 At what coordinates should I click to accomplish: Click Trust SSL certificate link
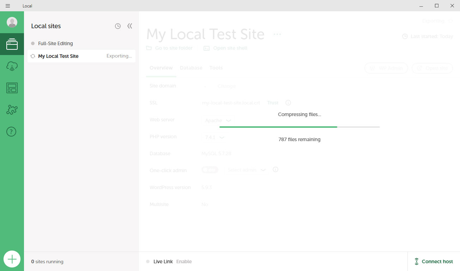click(x=273, y=103)
